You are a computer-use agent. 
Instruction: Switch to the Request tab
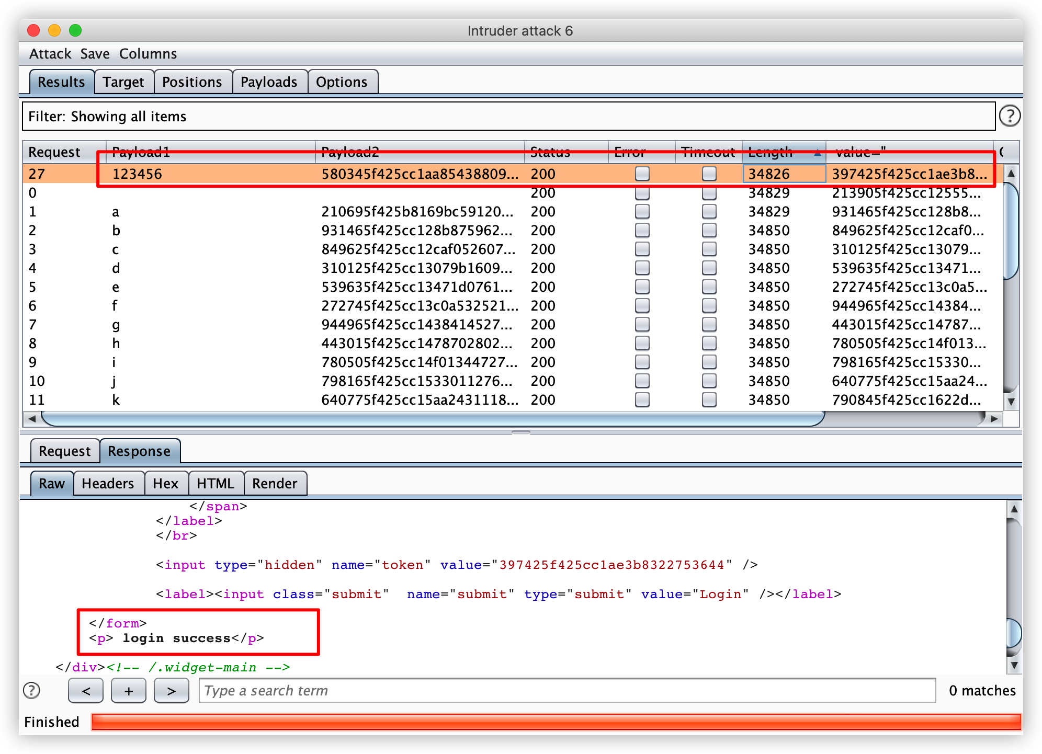(x=64, y=451)
